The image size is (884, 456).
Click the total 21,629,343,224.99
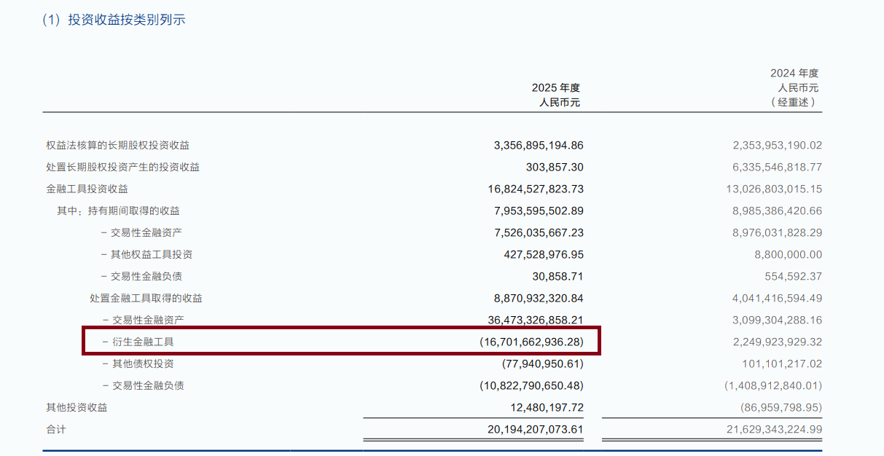coord(775,430)
